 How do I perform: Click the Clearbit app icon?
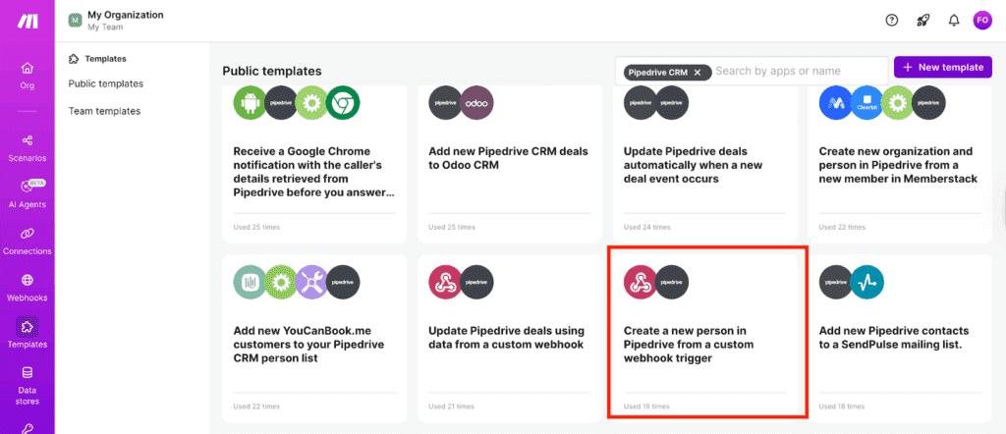pos(867,102)
